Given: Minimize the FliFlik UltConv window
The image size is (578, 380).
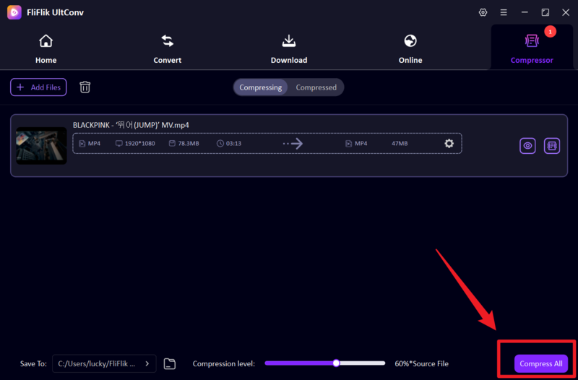Looking at the screenshot, I should point(525,12).
